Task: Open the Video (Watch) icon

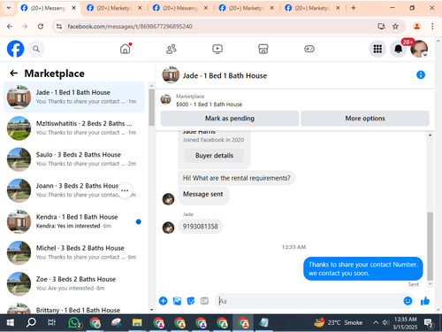Action: pos(217,49)
